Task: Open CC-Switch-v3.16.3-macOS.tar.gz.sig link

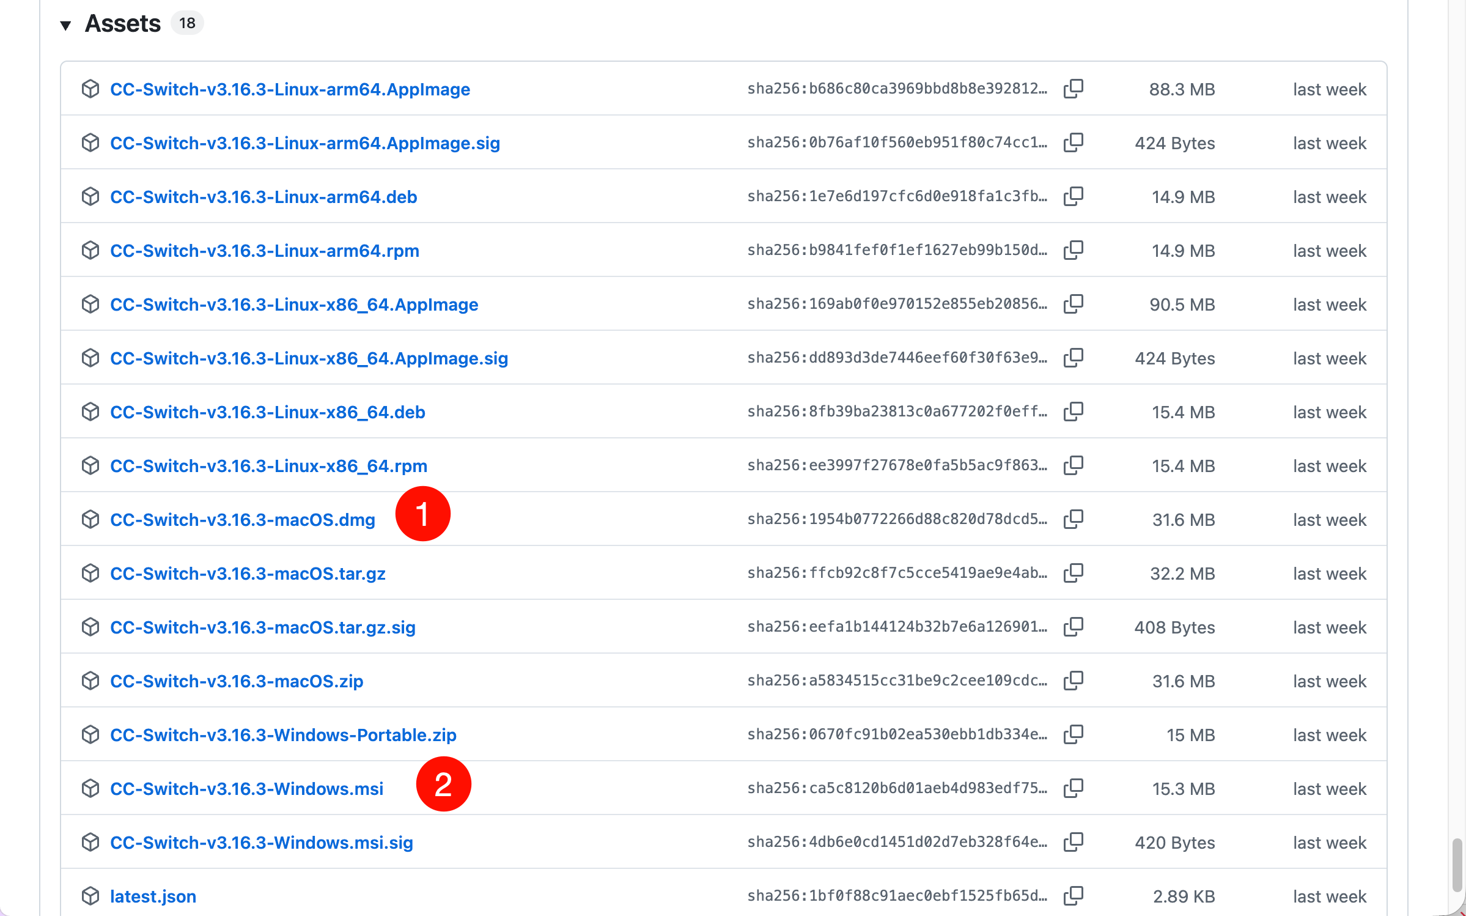Action: pyautogui.click(x=263, y=627)
